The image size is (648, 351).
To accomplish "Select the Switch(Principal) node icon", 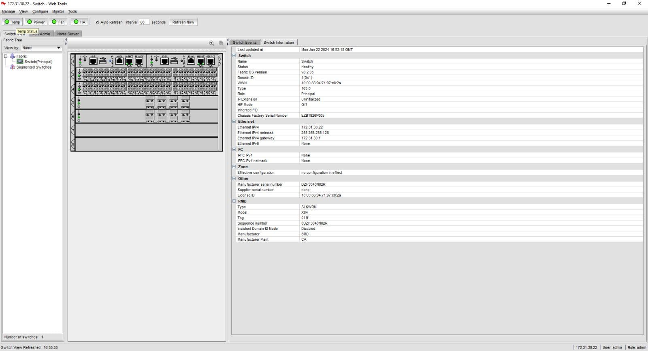I will (x=20, y=62).
